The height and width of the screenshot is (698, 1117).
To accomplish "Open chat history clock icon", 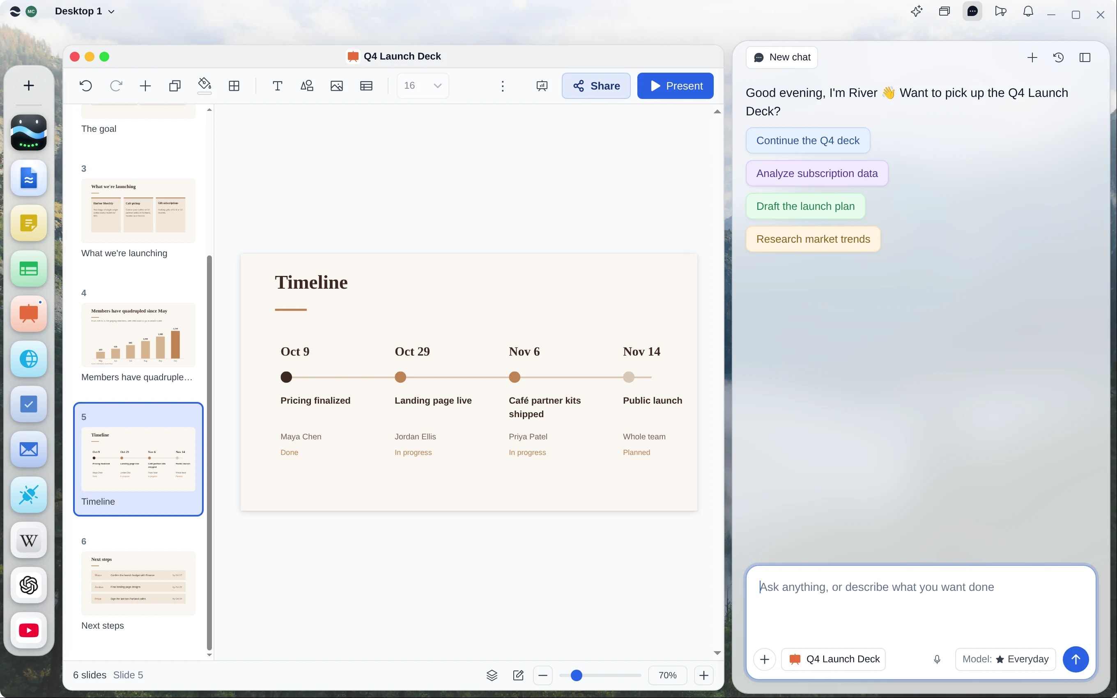I will coord(1058,57).
